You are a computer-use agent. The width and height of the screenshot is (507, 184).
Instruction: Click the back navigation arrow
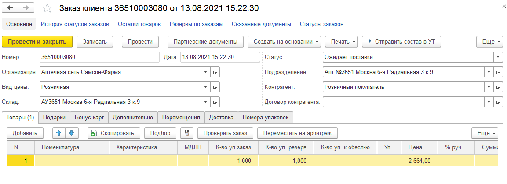(11, 8)
